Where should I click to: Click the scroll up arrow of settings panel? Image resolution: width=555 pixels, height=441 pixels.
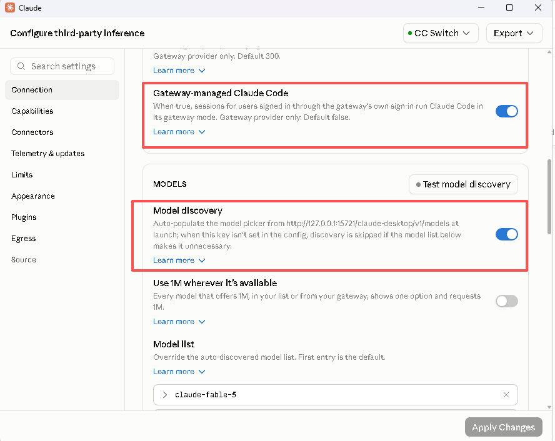(x=549, y=52)
